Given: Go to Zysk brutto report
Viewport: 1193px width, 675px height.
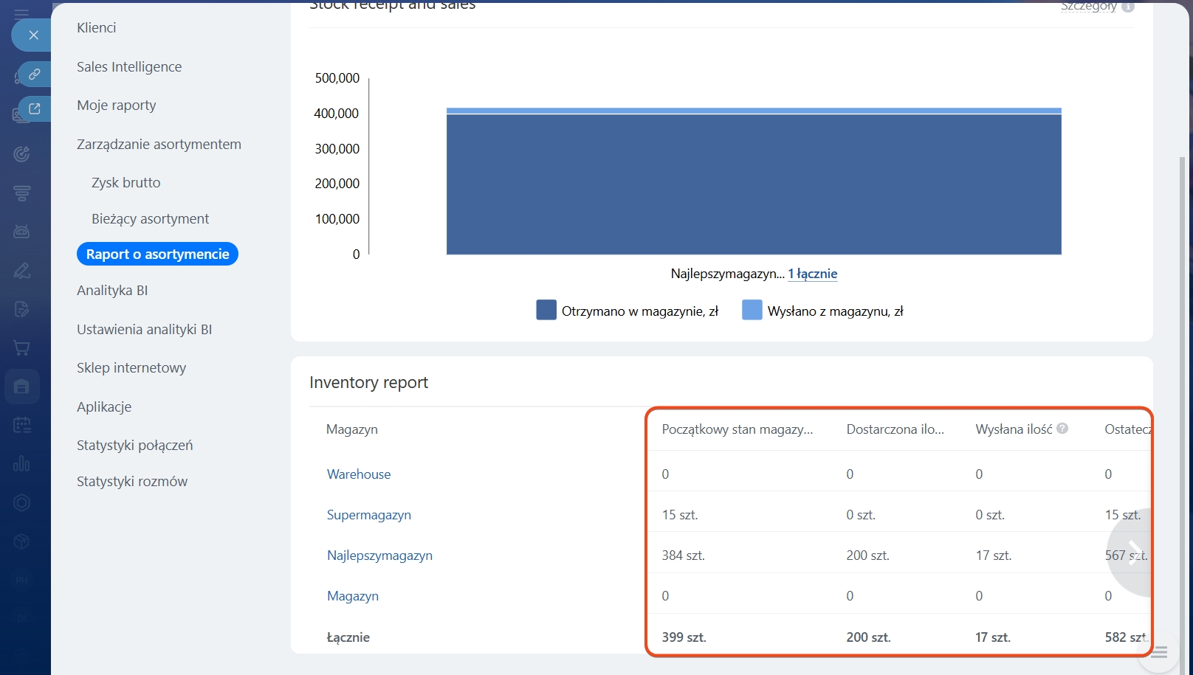Looking at the screenshot, I should (x=126, y=182).
